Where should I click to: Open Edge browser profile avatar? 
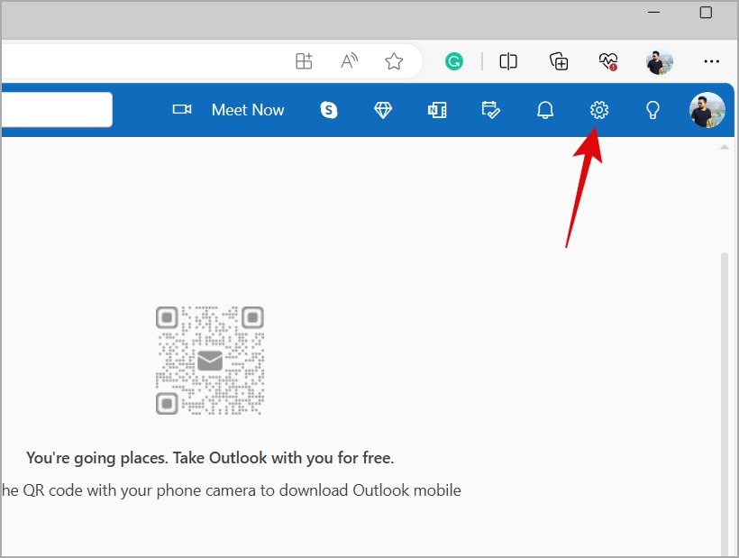point(660,61)
